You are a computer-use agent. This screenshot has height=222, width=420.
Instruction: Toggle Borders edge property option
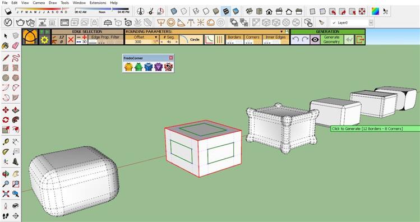click(234, 40)
